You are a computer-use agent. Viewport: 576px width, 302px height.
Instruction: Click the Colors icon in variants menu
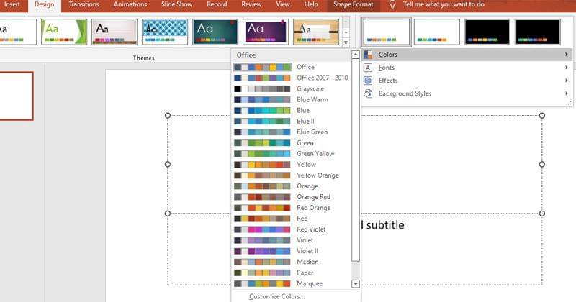368,55
